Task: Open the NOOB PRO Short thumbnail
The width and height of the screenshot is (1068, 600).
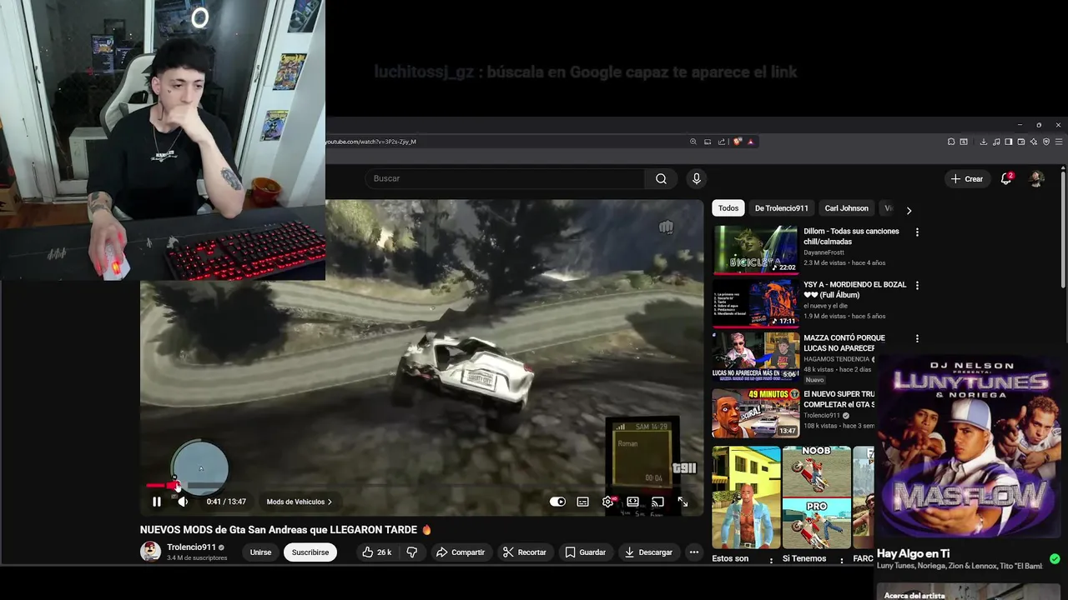Action: [x=817, y=497]
